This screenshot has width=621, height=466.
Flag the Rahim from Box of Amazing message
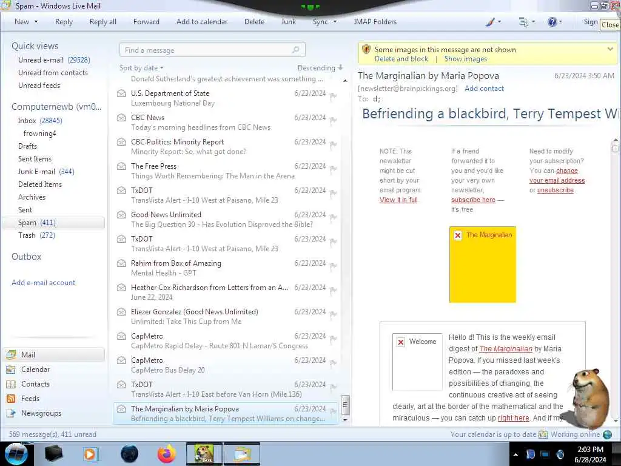[333, 266]
